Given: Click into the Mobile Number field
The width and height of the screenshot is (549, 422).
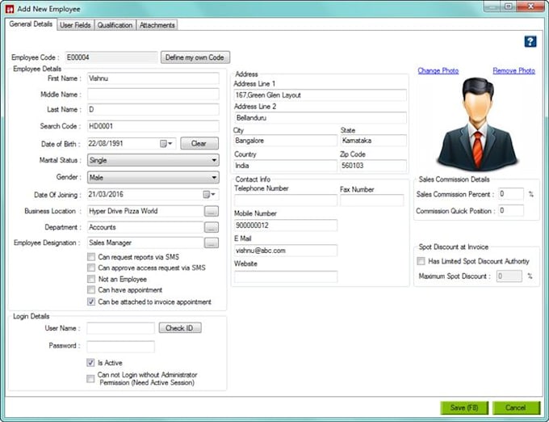Looking at the screenshot, I should point(286,226).
